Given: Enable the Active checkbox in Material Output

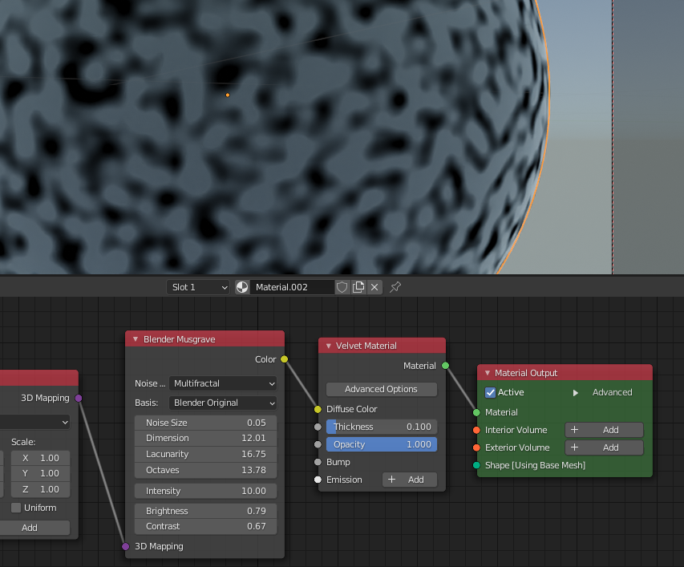Looking at the screenshot, I should pyautogui.click(x=491, y=392).
